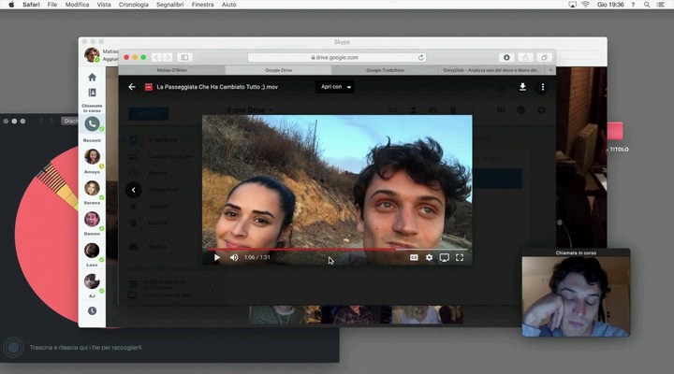Open the DaisyDisk tab
The width and height of the screenshot is (674, 374).
[491, 70]
